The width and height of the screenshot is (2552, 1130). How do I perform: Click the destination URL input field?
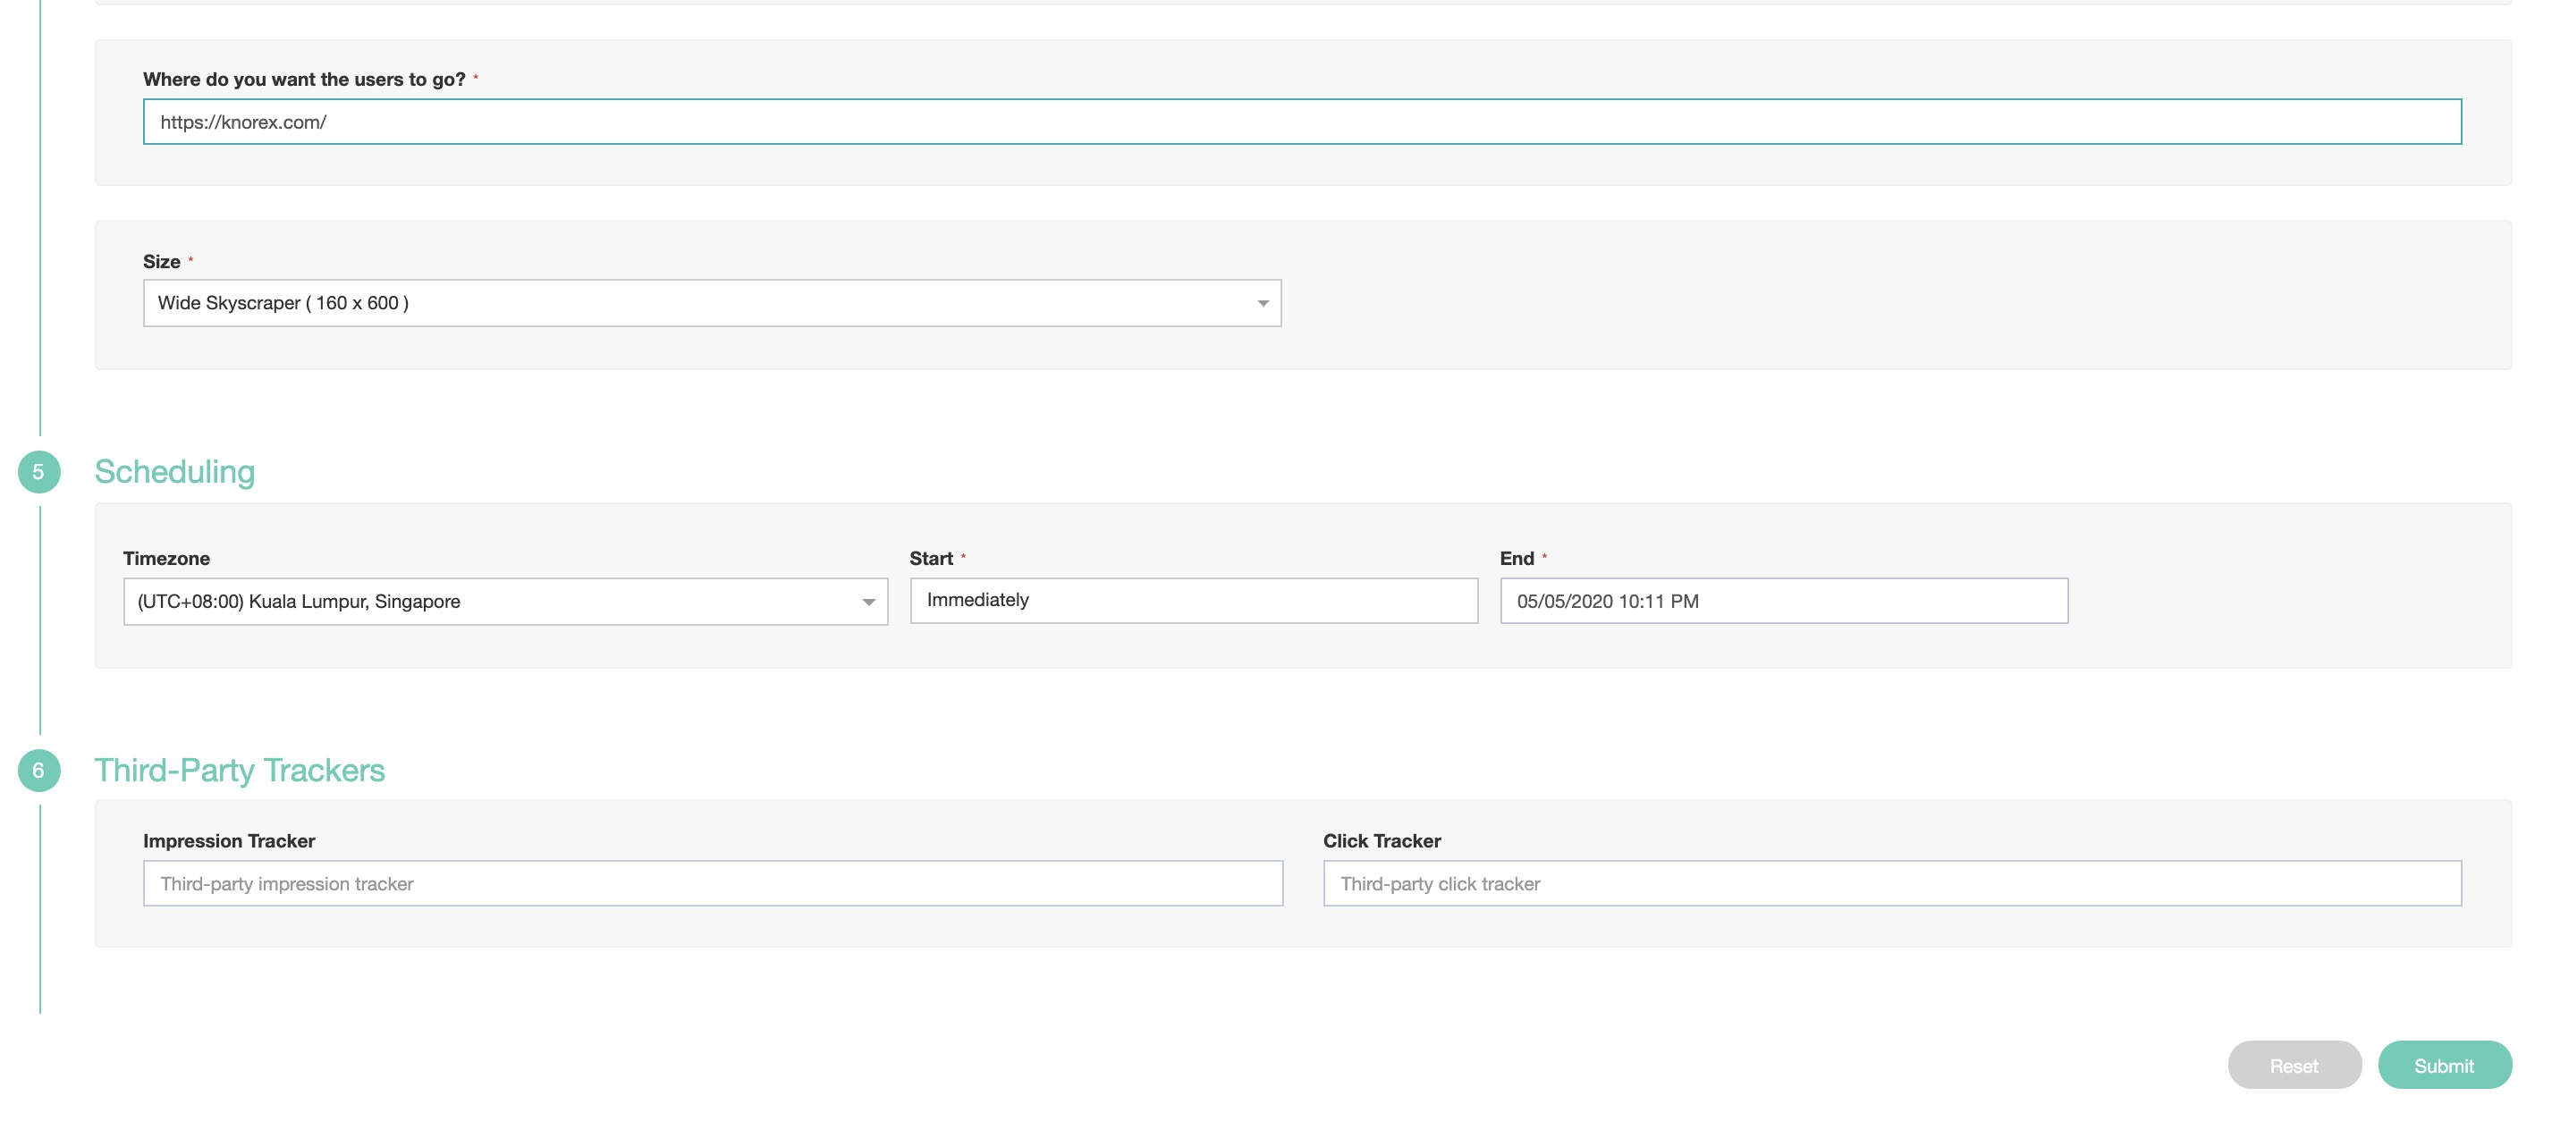coord(1301,122)
